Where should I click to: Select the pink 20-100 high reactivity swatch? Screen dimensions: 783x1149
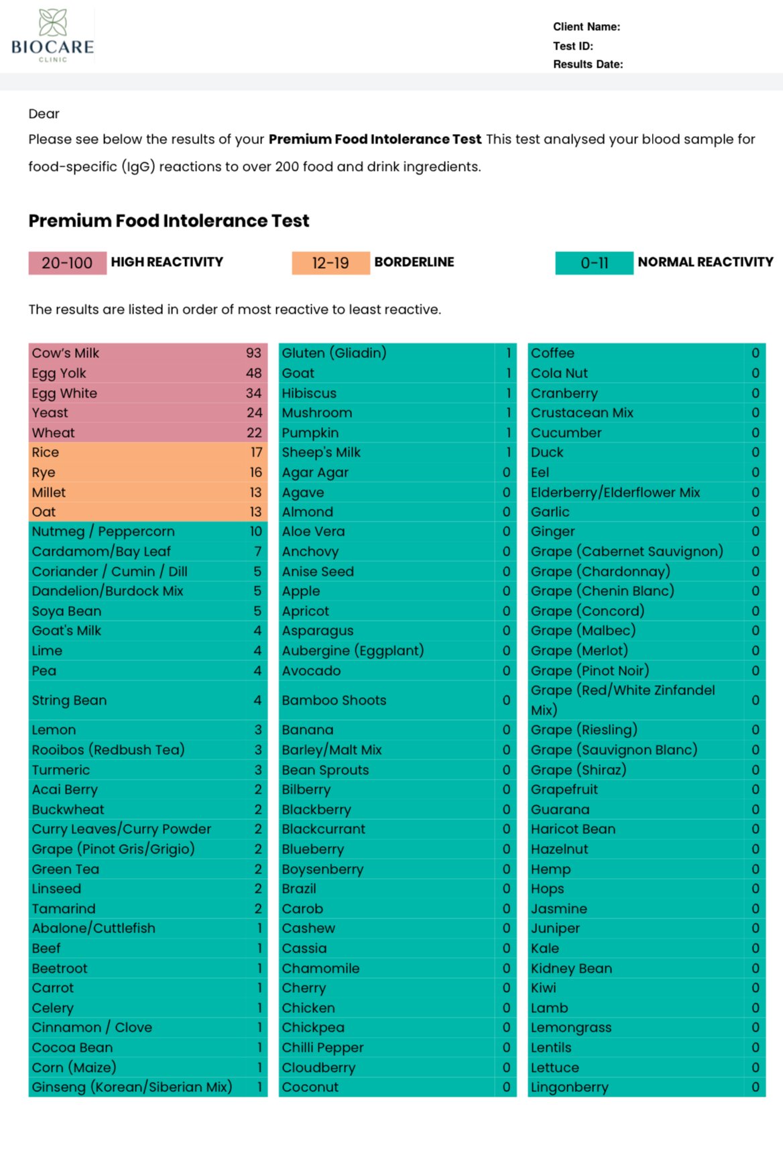[67, 263]
